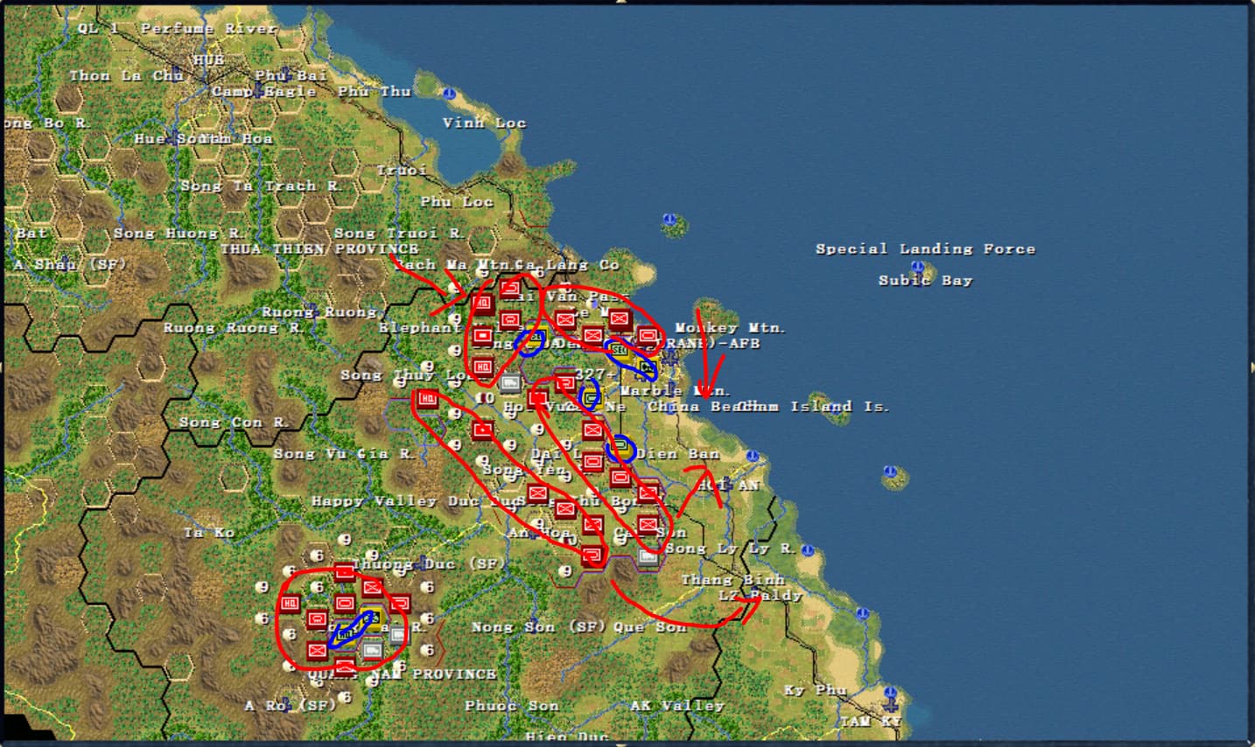Select the HOI AN label

729,485
